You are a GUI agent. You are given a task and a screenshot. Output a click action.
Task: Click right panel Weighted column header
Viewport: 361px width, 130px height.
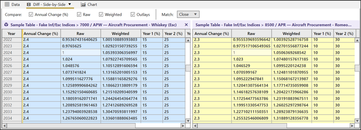291,33
